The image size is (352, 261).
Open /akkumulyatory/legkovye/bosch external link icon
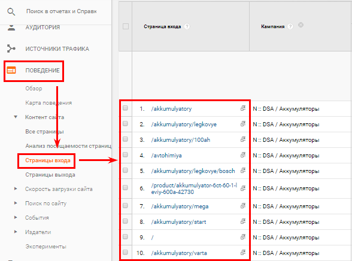(243, 171)
